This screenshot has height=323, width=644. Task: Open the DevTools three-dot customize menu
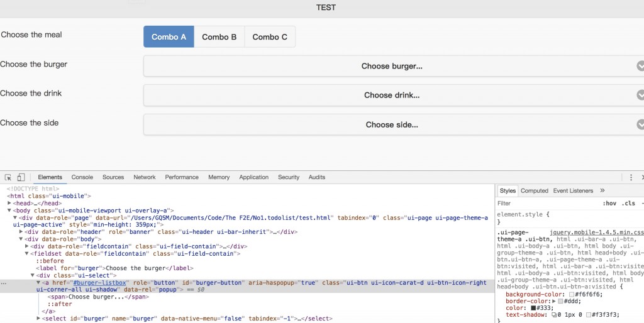[631, 177]
